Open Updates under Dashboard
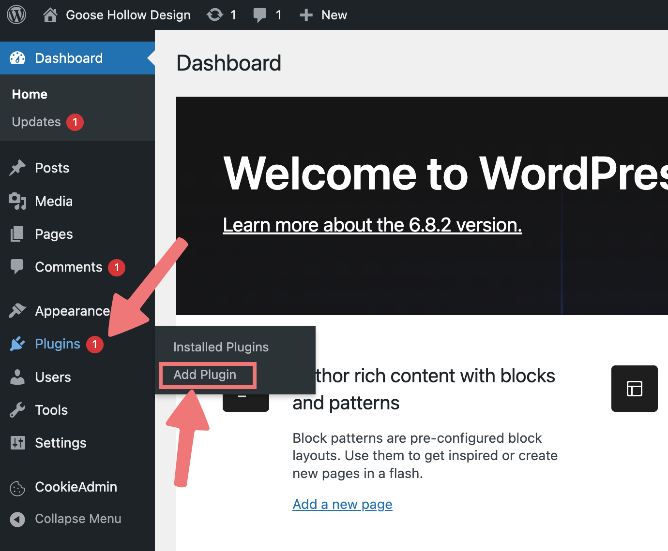Viewport: 668px width, 551px height. click(36, 122)
